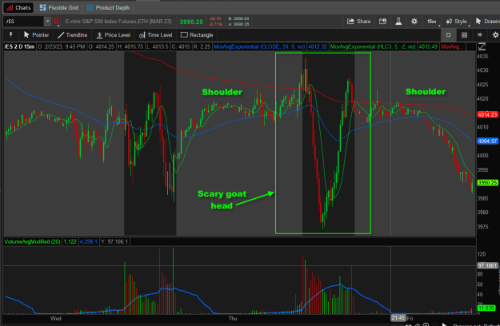Click blue MovAvgExponential (CLOSE, 50, 0, no) label
The image size is (500, 326).
pyautogui.click(x=259, y=47)
